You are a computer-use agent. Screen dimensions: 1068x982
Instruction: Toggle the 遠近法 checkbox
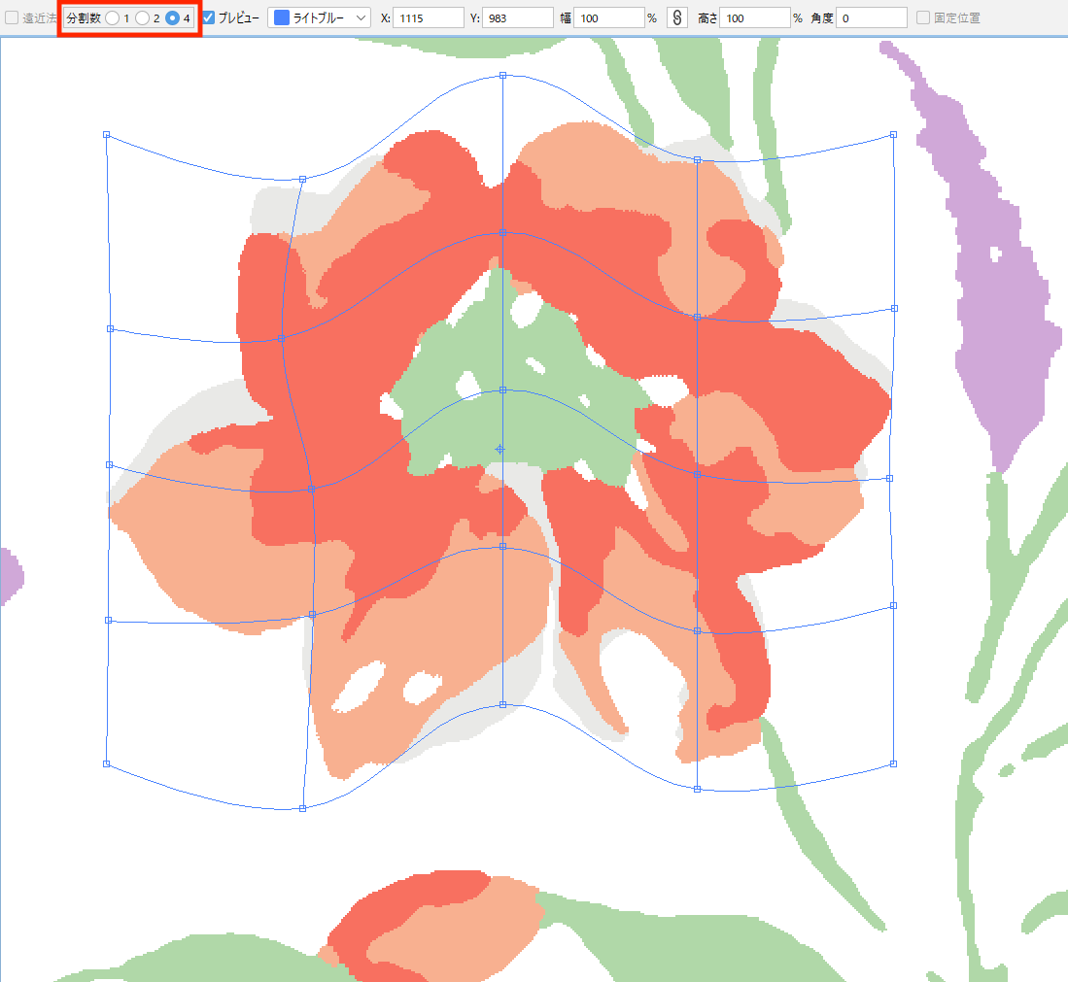coord(12,17)
